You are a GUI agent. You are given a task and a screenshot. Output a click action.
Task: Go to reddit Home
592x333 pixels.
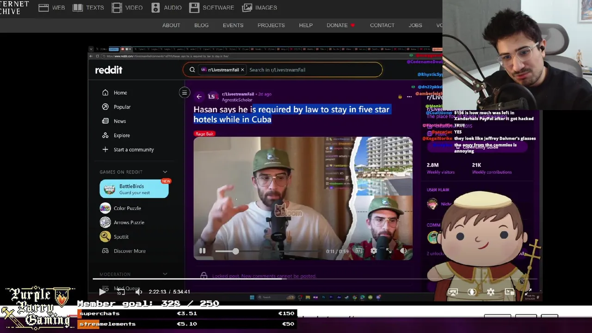tap(115, 92)
